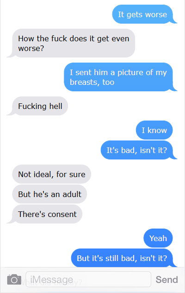Screen dimensions: 185x293
Task: Tap the "But he's an adult" bubble
Action: (49, 194)
